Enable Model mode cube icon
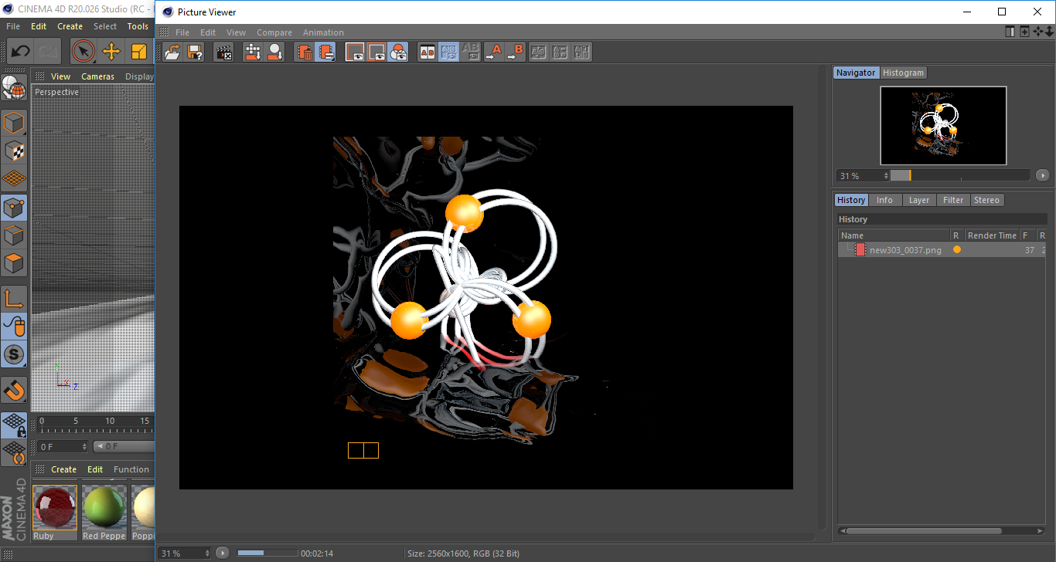Image resolution: width=1056 pixels, height=562 pixels. point(14,123)
